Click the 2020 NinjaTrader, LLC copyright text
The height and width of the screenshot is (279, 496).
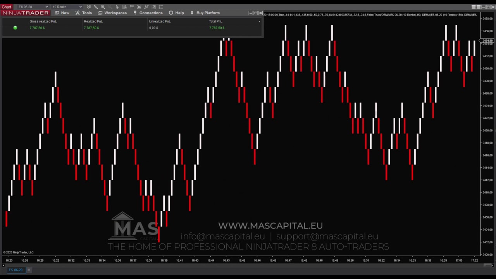coord(18,252)
